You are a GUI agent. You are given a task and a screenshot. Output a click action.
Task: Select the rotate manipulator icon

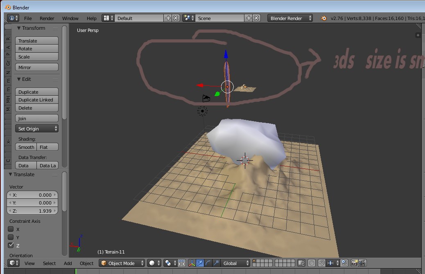208,263
